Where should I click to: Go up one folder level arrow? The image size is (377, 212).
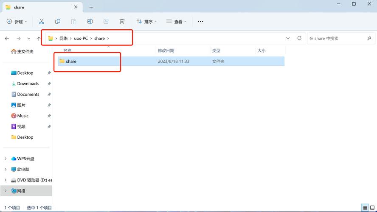[39, 39]
